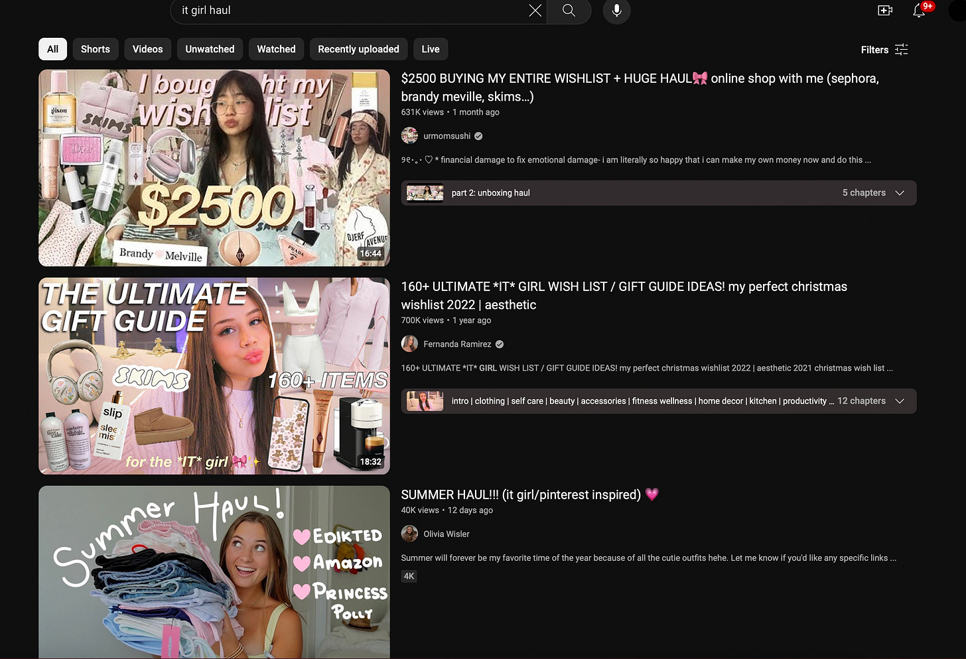This screenshot has height=659, width=966.
Task: Select the Shorts filter chip
Action: [x=96, y=49]
